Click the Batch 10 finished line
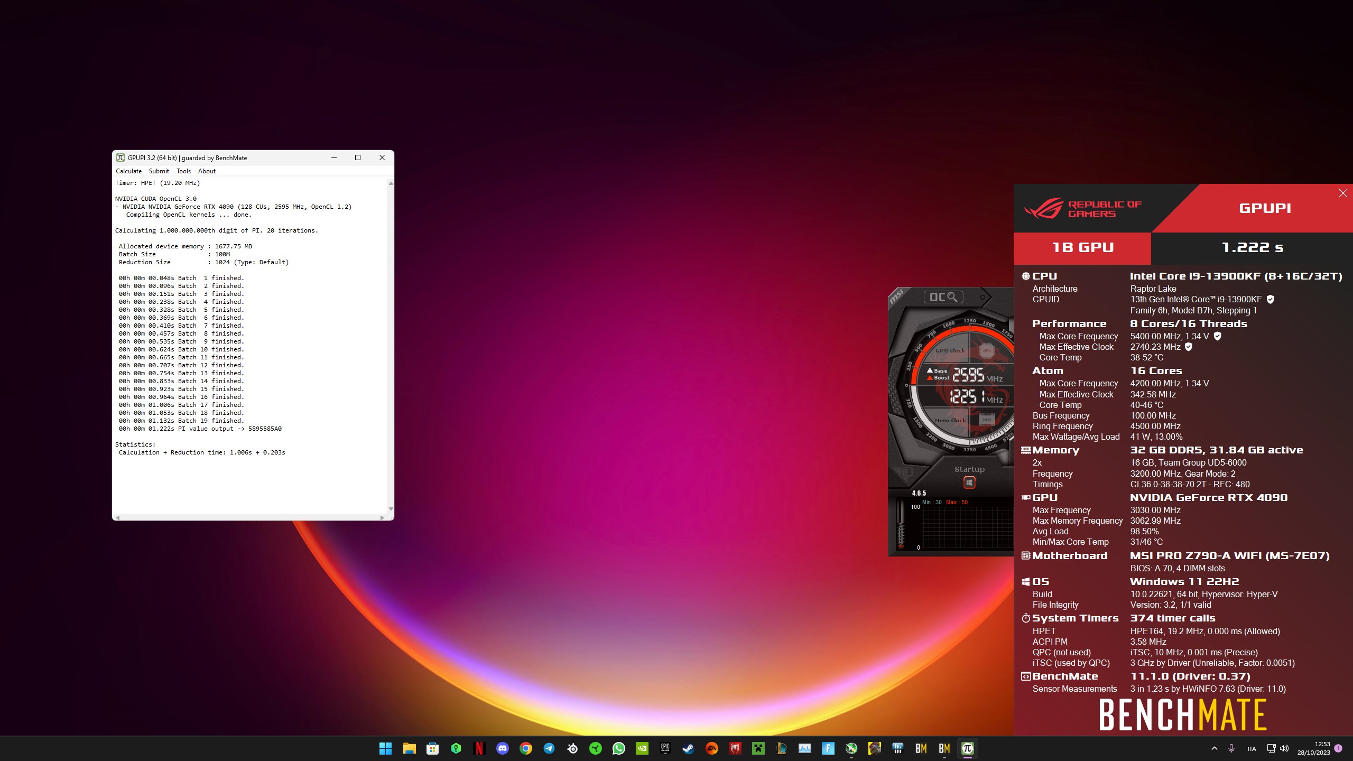 click(181, 349)
